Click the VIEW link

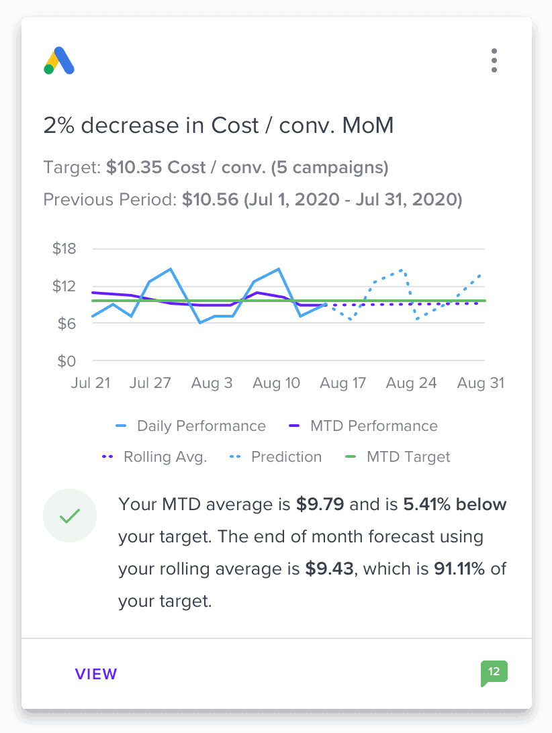point(96,674)
